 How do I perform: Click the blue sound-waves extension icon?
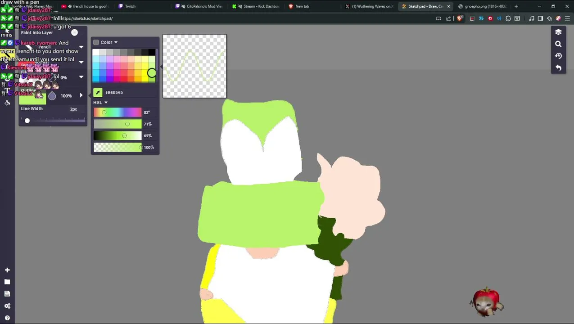[x=499, y=18]
